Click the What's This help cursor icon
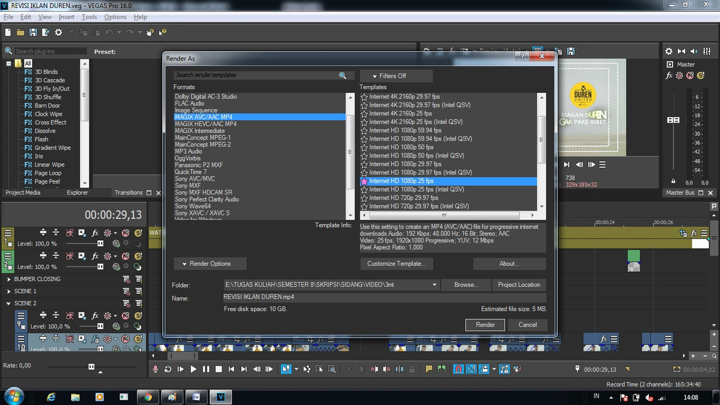This screenshot has height=405, width=720. (x=163, y=33)
